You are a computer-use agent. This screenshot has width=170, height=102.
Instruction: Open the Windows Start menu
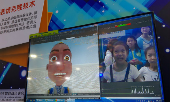pos(27,101)
